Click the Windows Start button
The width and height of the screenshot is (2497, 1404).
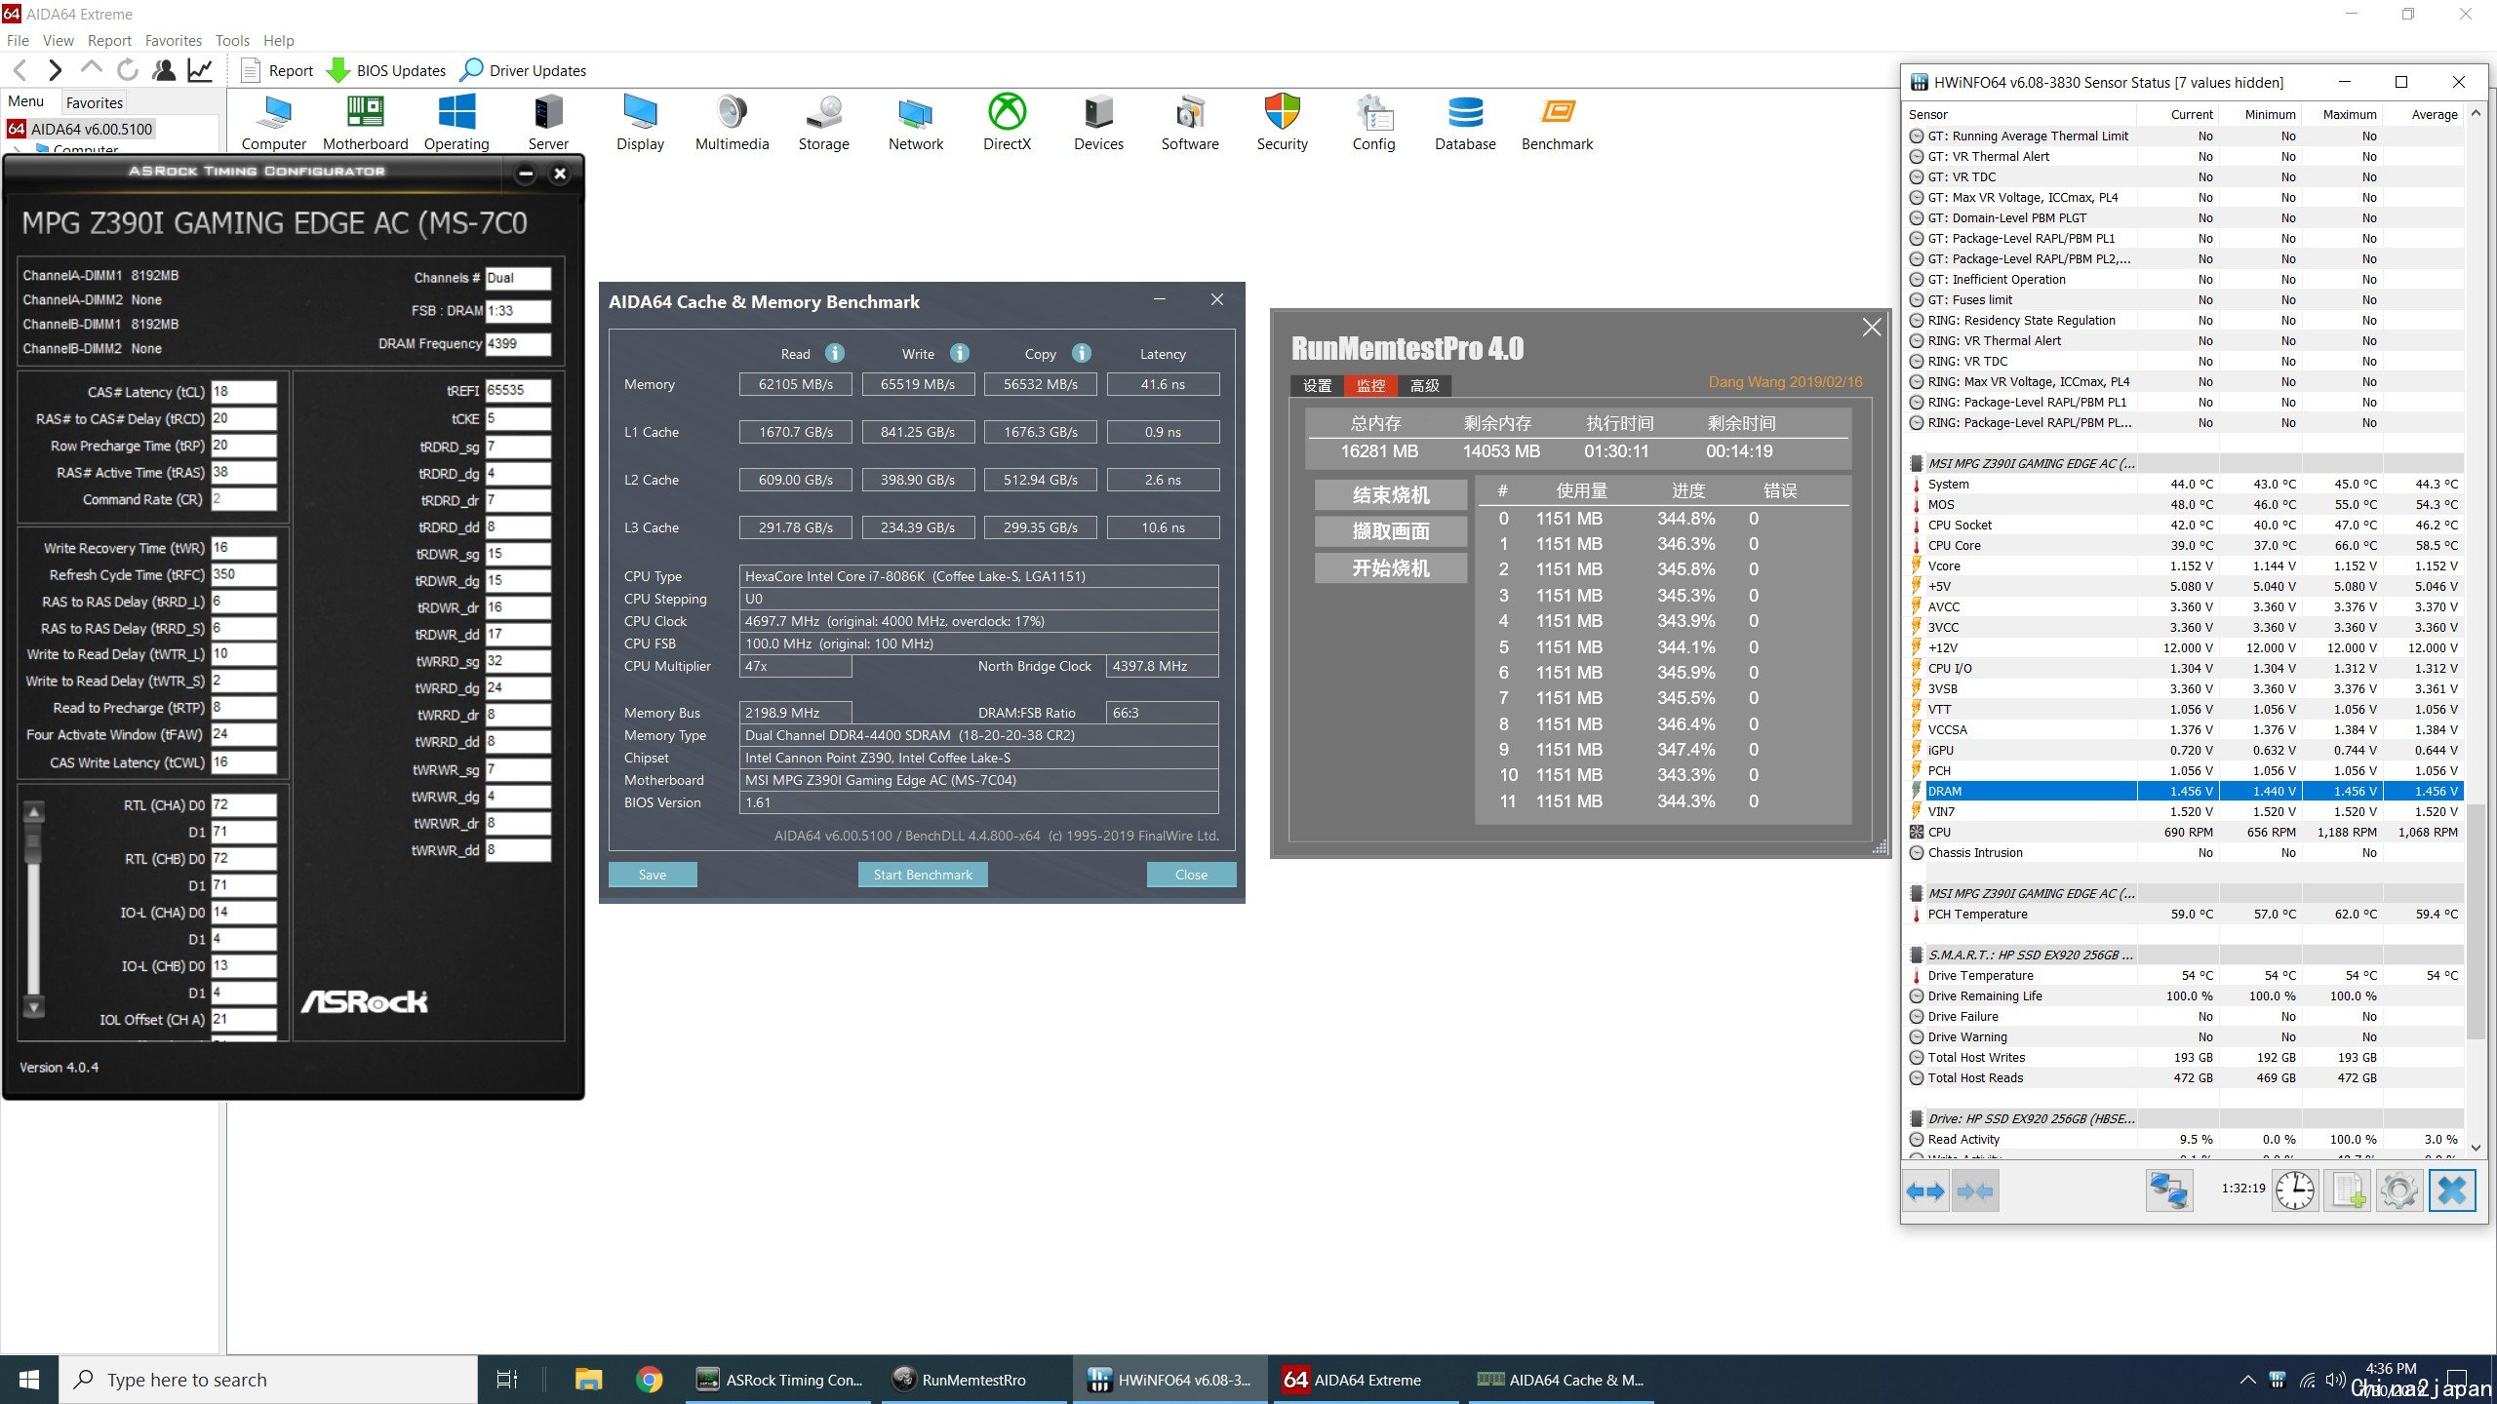(x=29, y=1380)
